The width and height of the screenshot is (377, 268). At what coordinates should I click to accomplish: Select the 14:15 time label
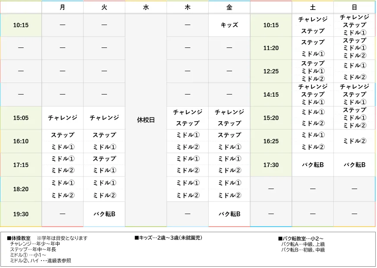tap(271, 94)
